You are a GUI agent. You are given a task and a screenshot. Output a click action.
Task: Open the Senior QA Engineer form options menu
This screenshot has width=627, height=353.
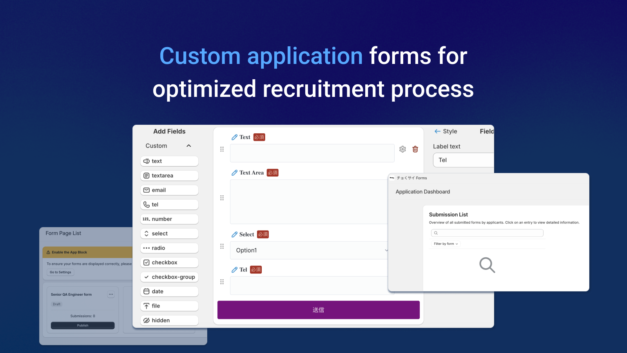click(111, 294)
